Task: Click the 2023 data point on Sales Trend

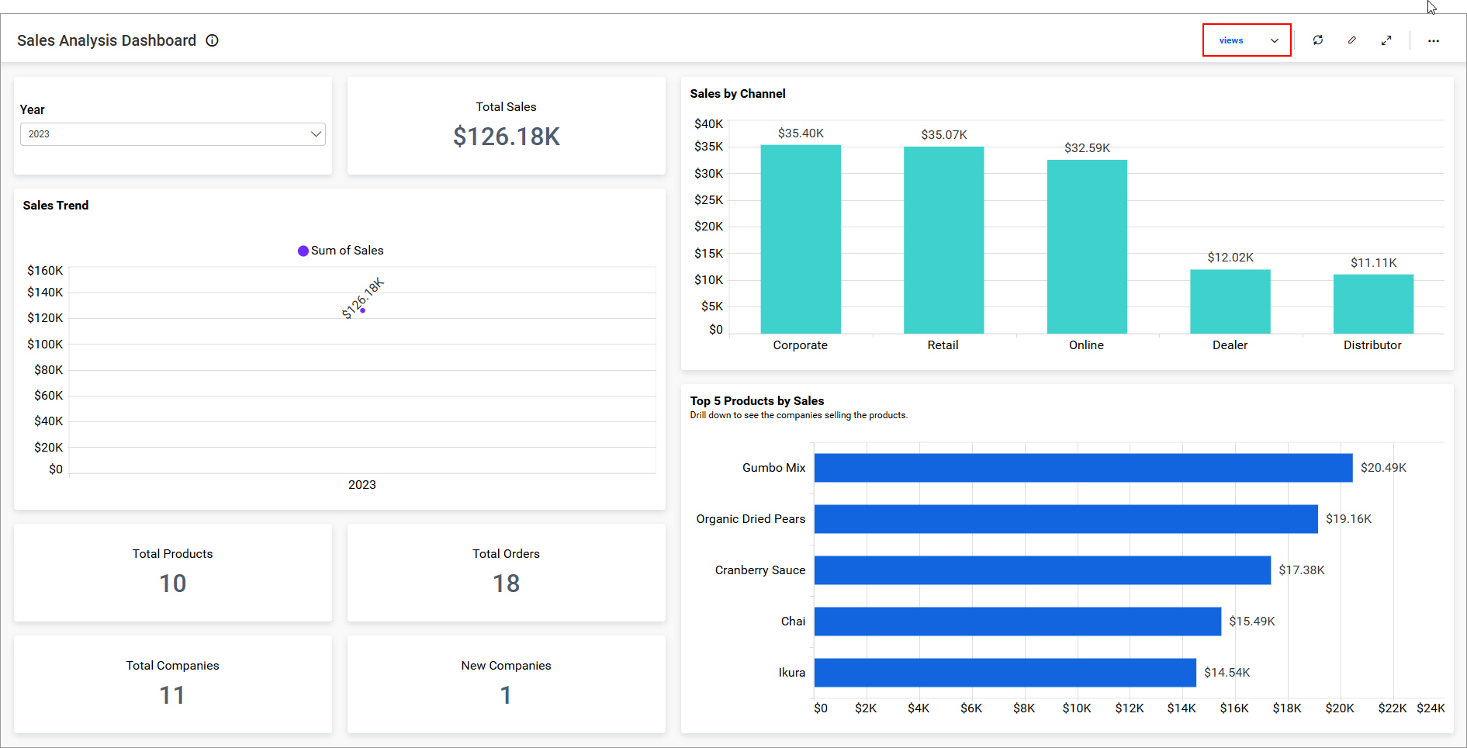Action: click(362, 310)
